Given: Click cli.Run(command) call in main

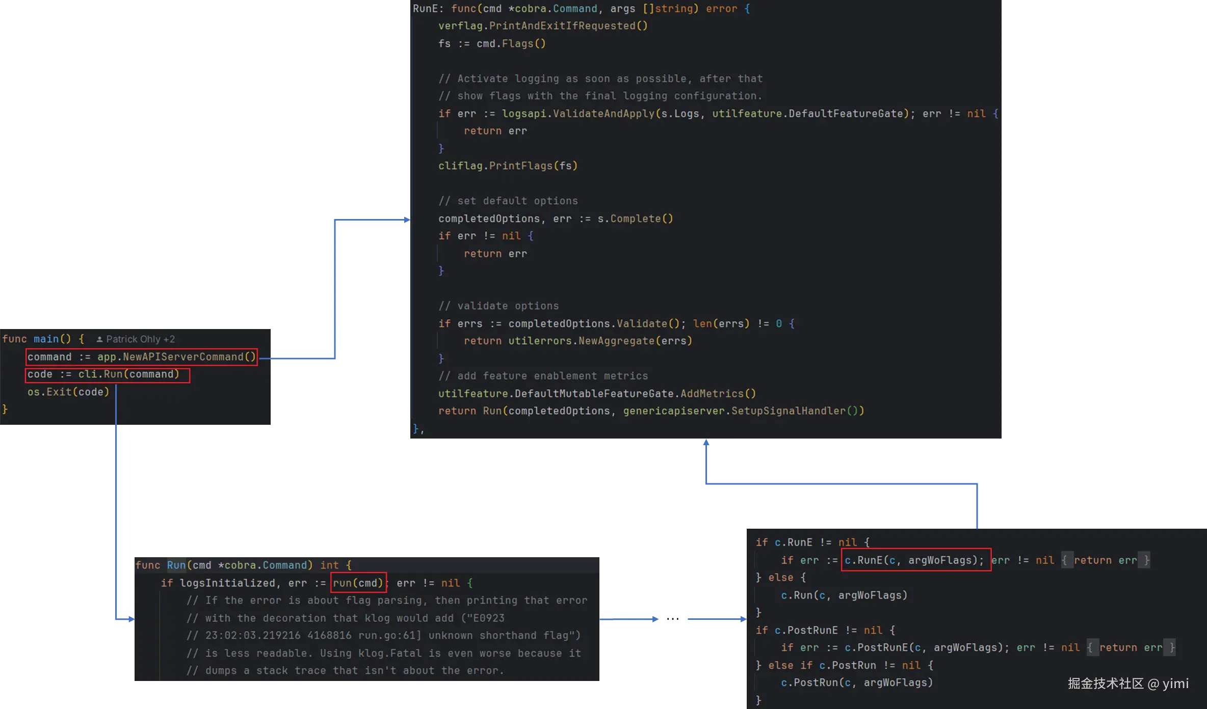Looking at the screenshot, I should [x=128, y=374].
